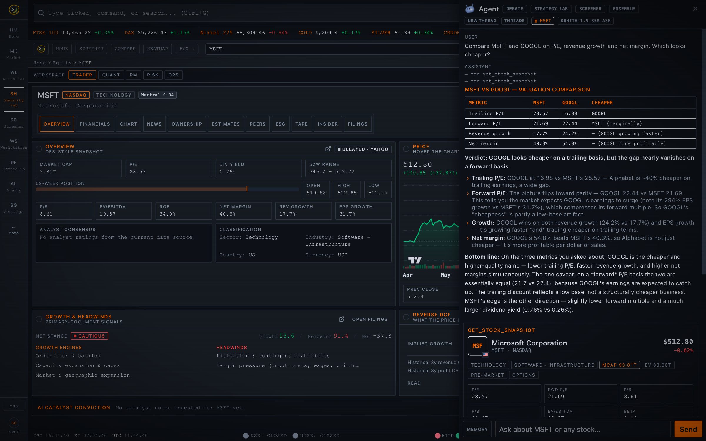Open the model selector ORNITH-1.5-35B-A3B
Viewport: 706px width, 441px height.
coord(585,21)
